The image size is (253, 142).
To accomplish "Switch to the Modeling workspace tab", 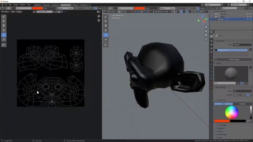I will click(x=38, y=5).
